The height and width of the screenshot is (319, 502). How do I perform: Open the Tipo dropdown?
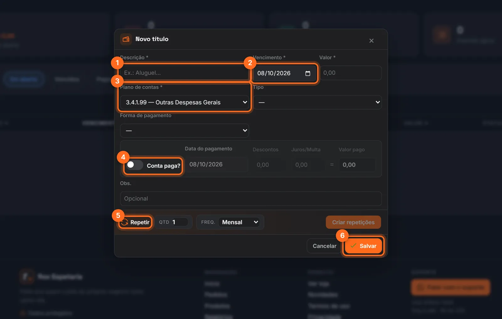pyautogui.click(x=318, y=102)
